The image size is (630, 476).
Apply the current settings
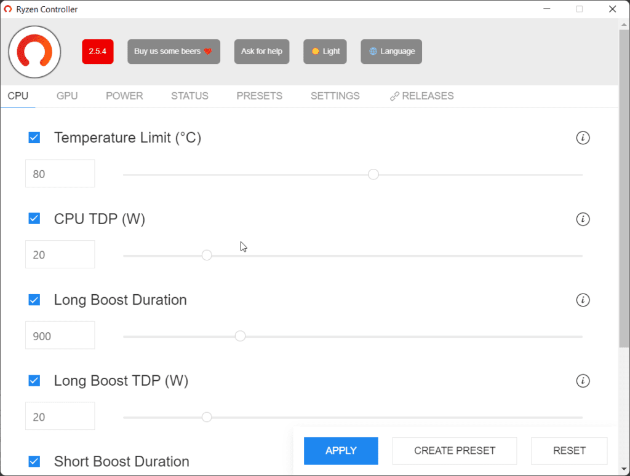[341, 451]
